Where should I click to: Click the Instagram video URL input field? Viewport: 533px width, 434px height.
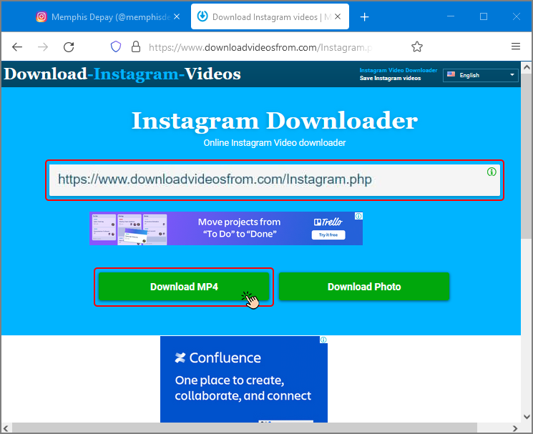[x=275, y=180]
